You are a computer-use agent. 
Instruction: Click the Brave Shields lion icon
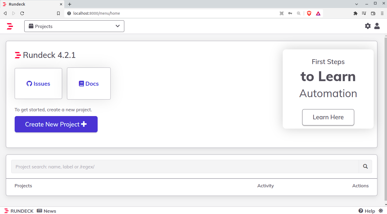click(309, 13)
